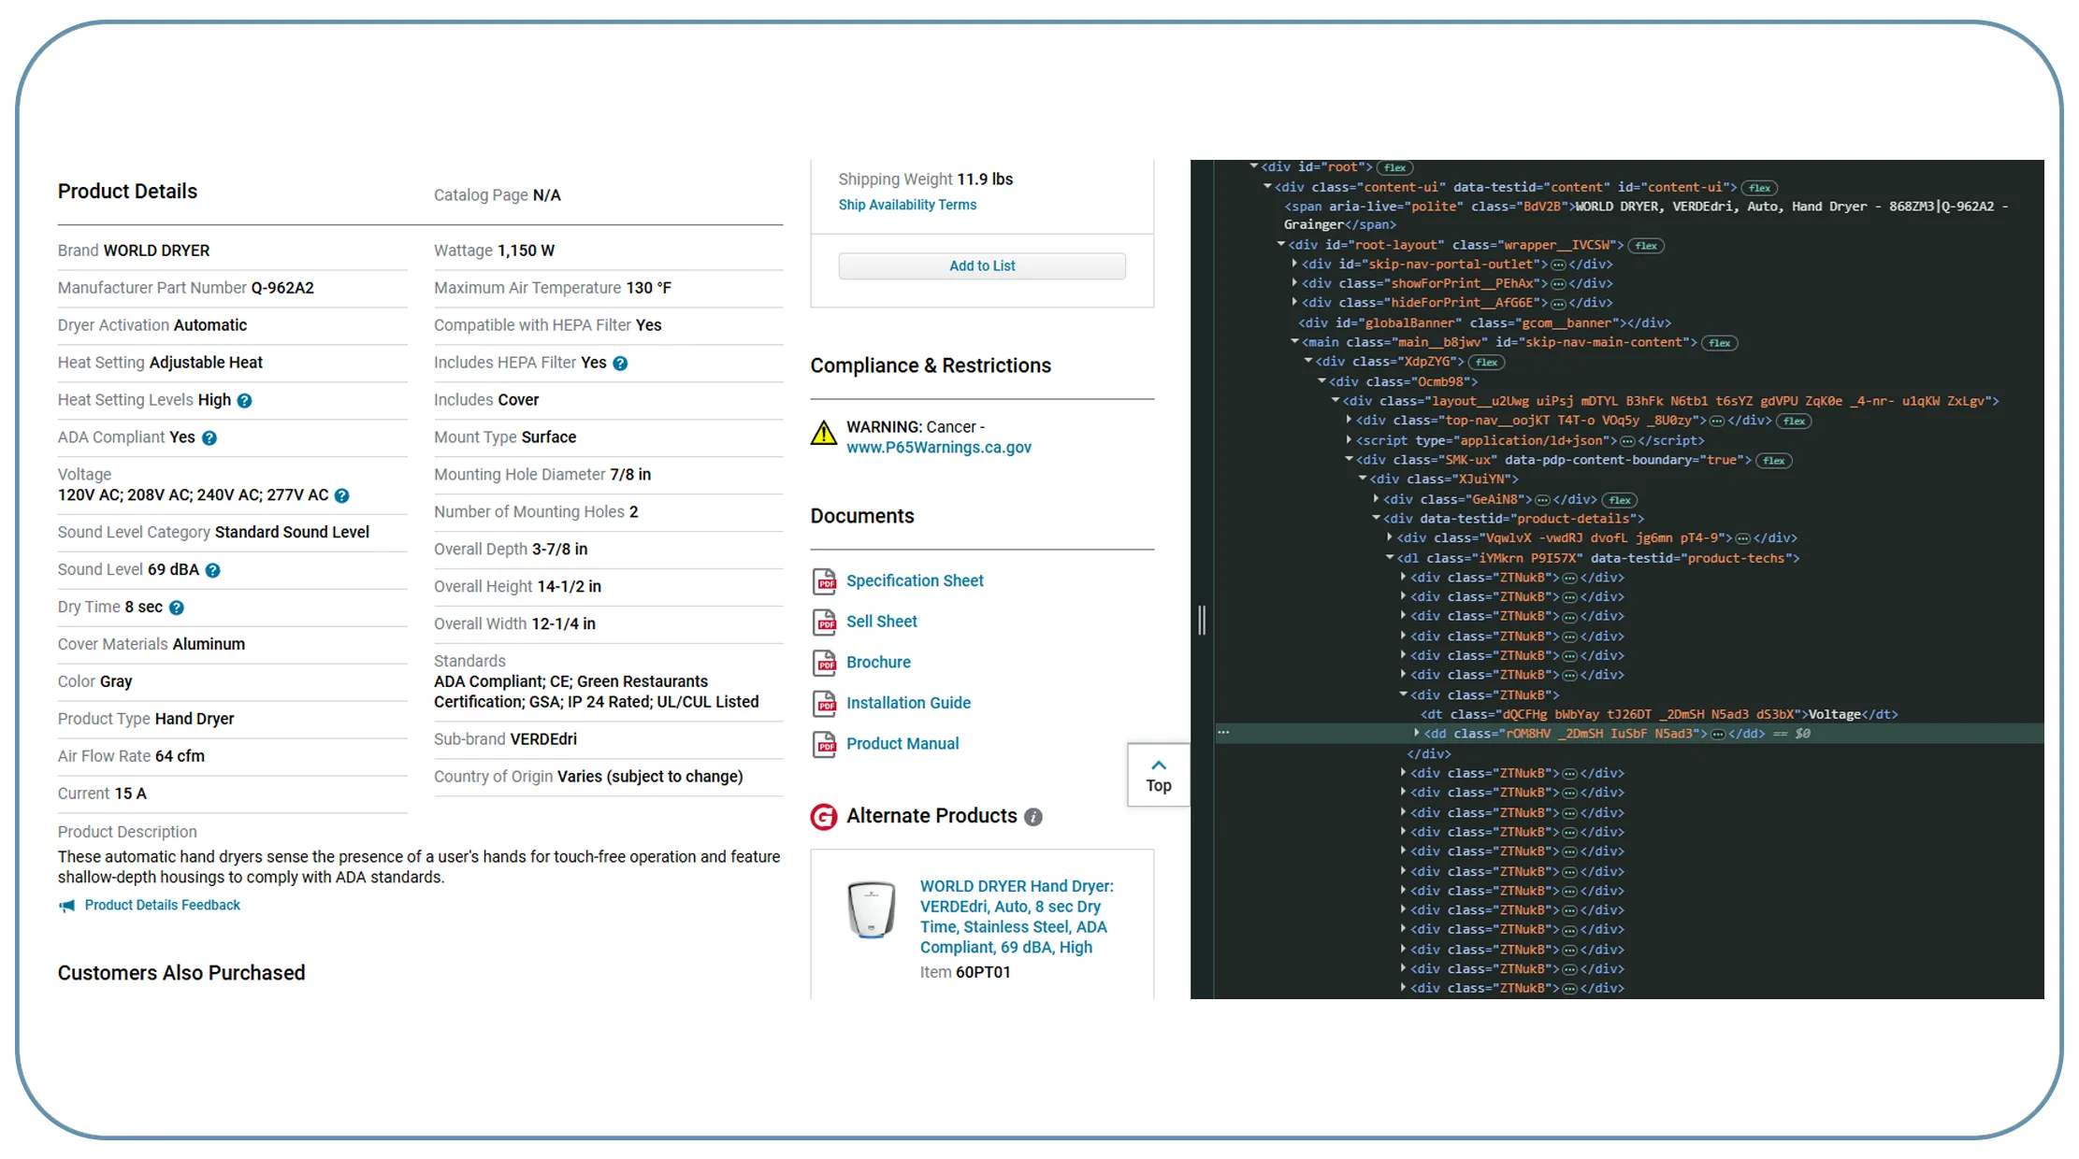The image size is (2079, 1159).
Task: Open the Ship Availability Terms link
Action: coord(907,206)
